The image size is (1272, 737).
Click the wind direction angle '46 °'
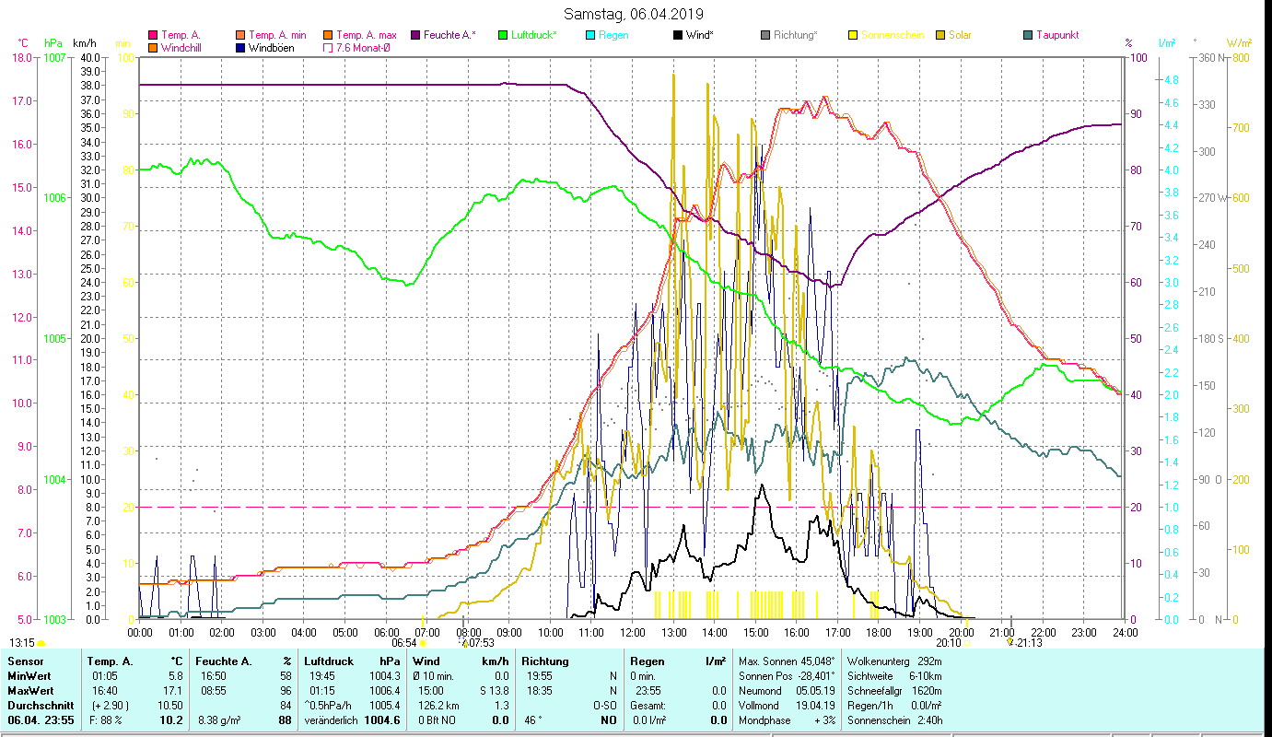click(x=532, y=720)
